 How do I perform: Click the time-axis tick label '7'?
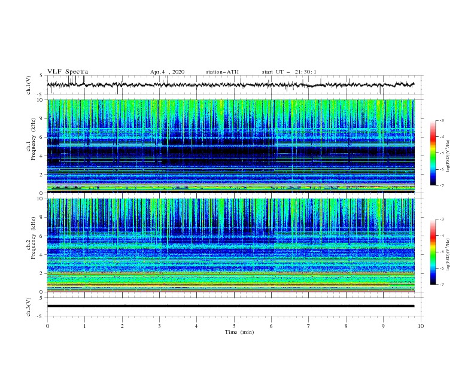(309, 326)
